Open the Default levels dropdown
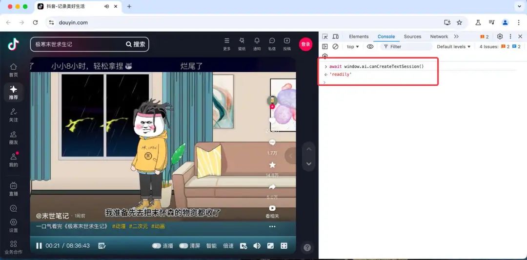Screen dimensions: 527x260 [453, 47]
